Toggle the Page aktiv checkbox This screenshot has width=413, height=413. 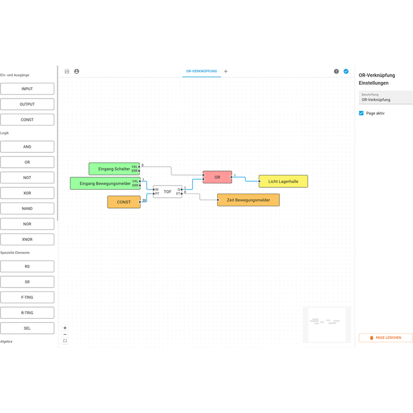[361, 113]
